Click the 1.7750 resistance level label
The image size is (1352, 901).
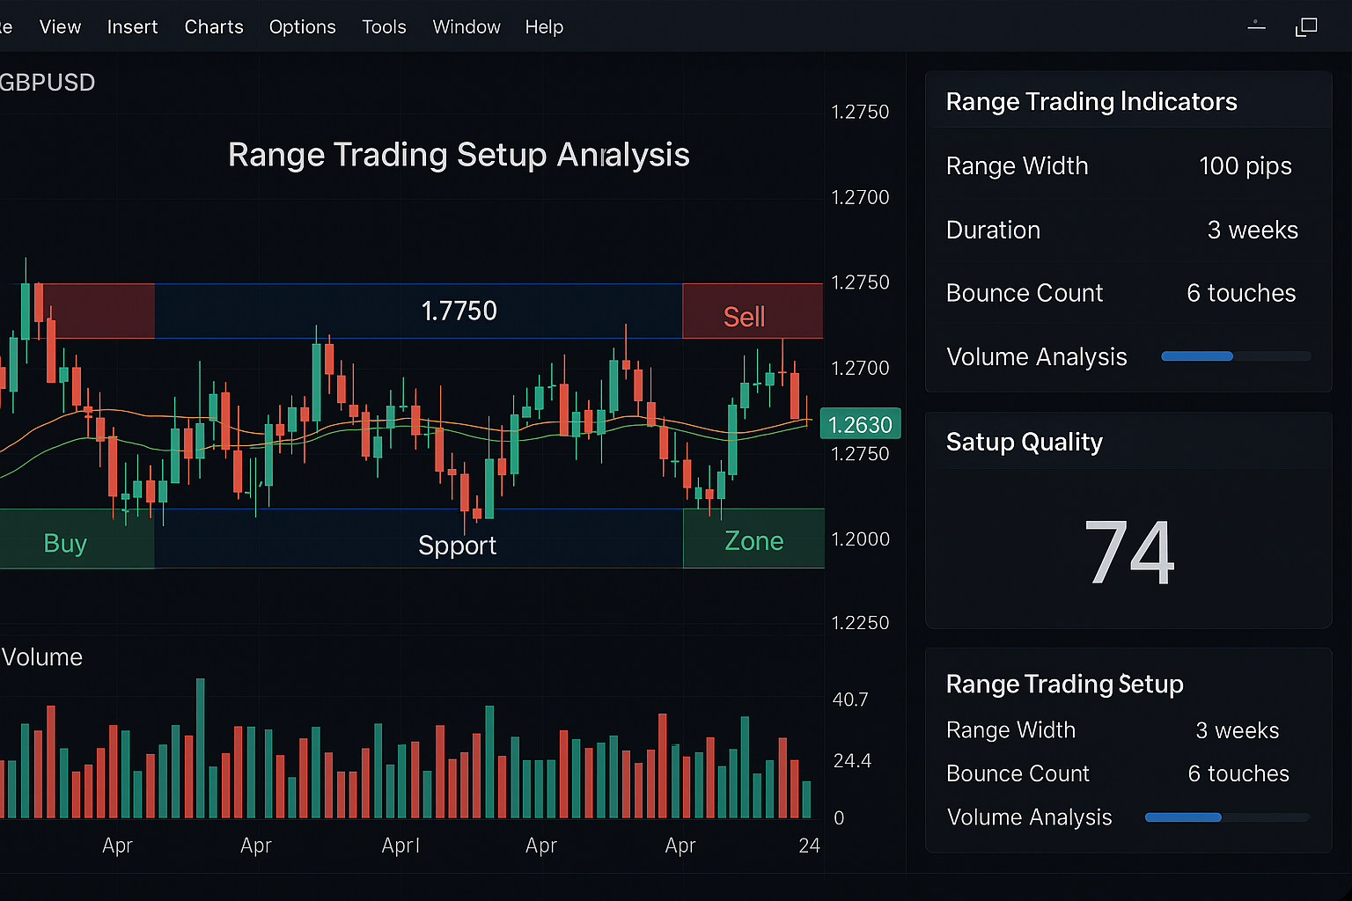pos(459,311)
